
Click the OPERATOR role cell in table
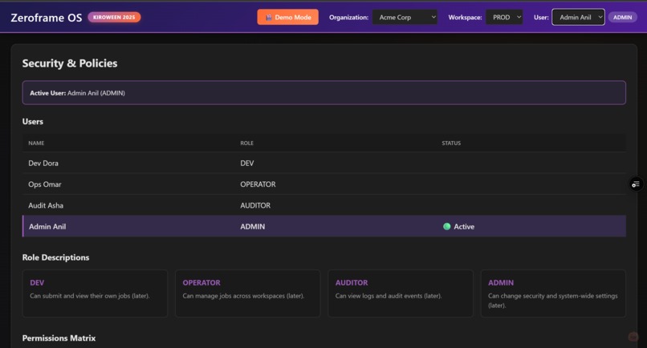click(258, 184)
